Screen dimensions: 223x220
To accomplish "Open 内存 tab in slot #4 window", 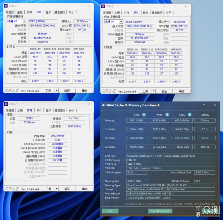I will pyautogui.click(x=127, y=13).
